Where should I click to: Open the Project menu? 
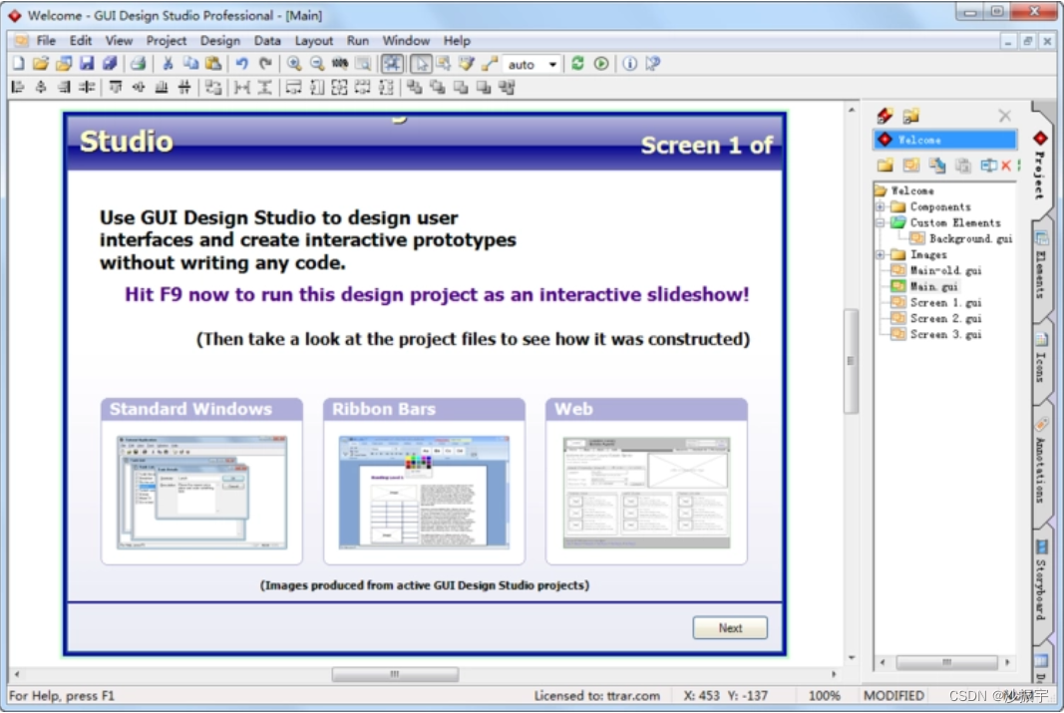[x=167, y=41]
